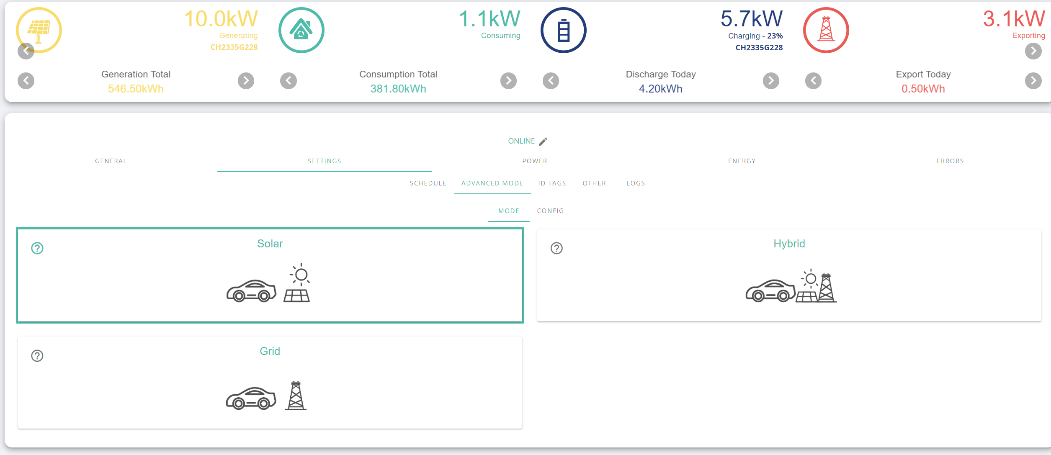The image size is (1051, 455).
Task: Click the 381.80kWh consumption total
Action: tap(398, 89)
